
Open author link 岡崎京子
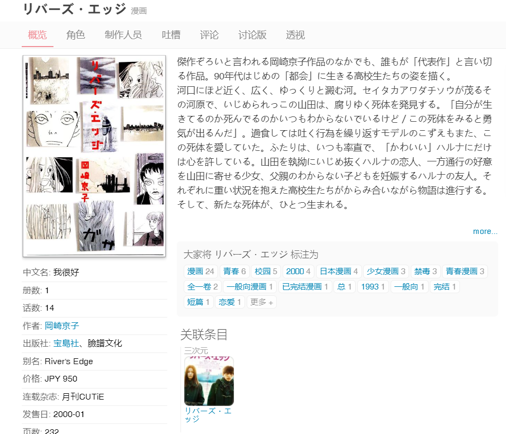point(62,326)
